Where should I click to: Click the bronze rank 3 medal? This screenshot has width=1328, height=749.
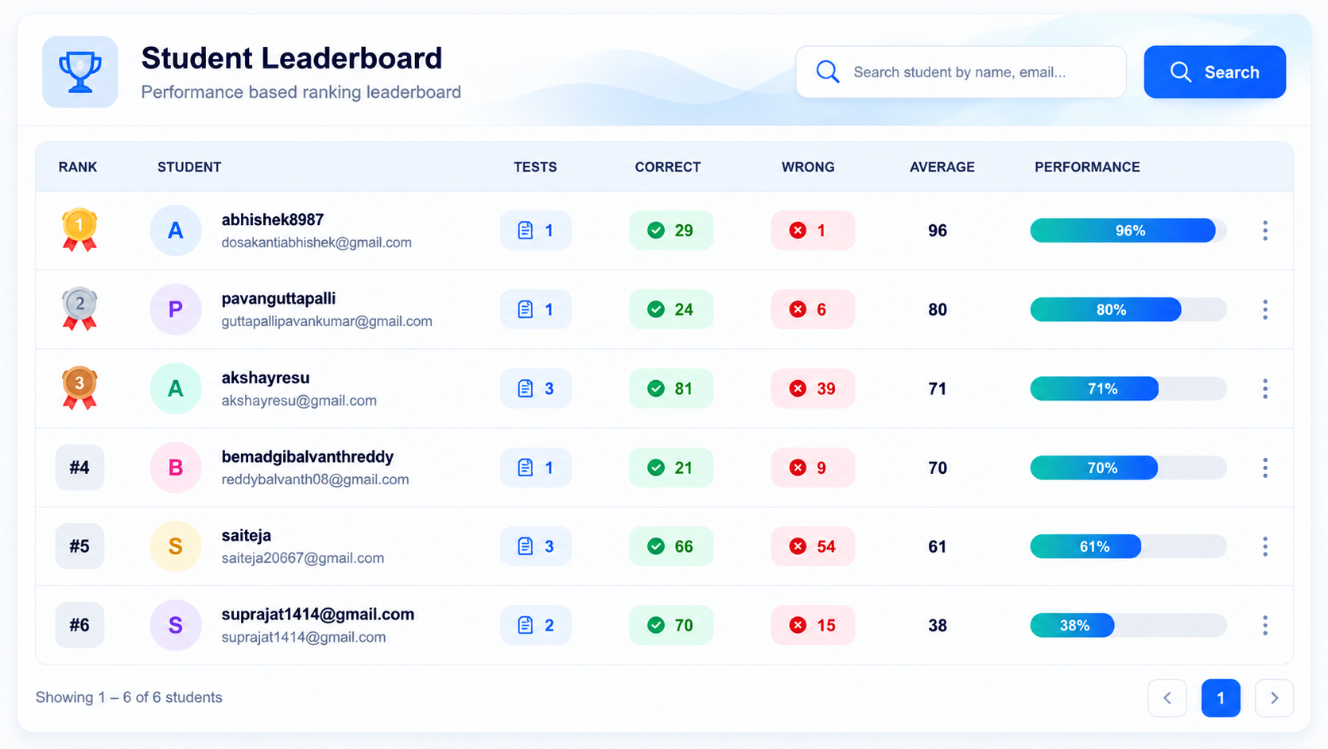click(80, 388)
